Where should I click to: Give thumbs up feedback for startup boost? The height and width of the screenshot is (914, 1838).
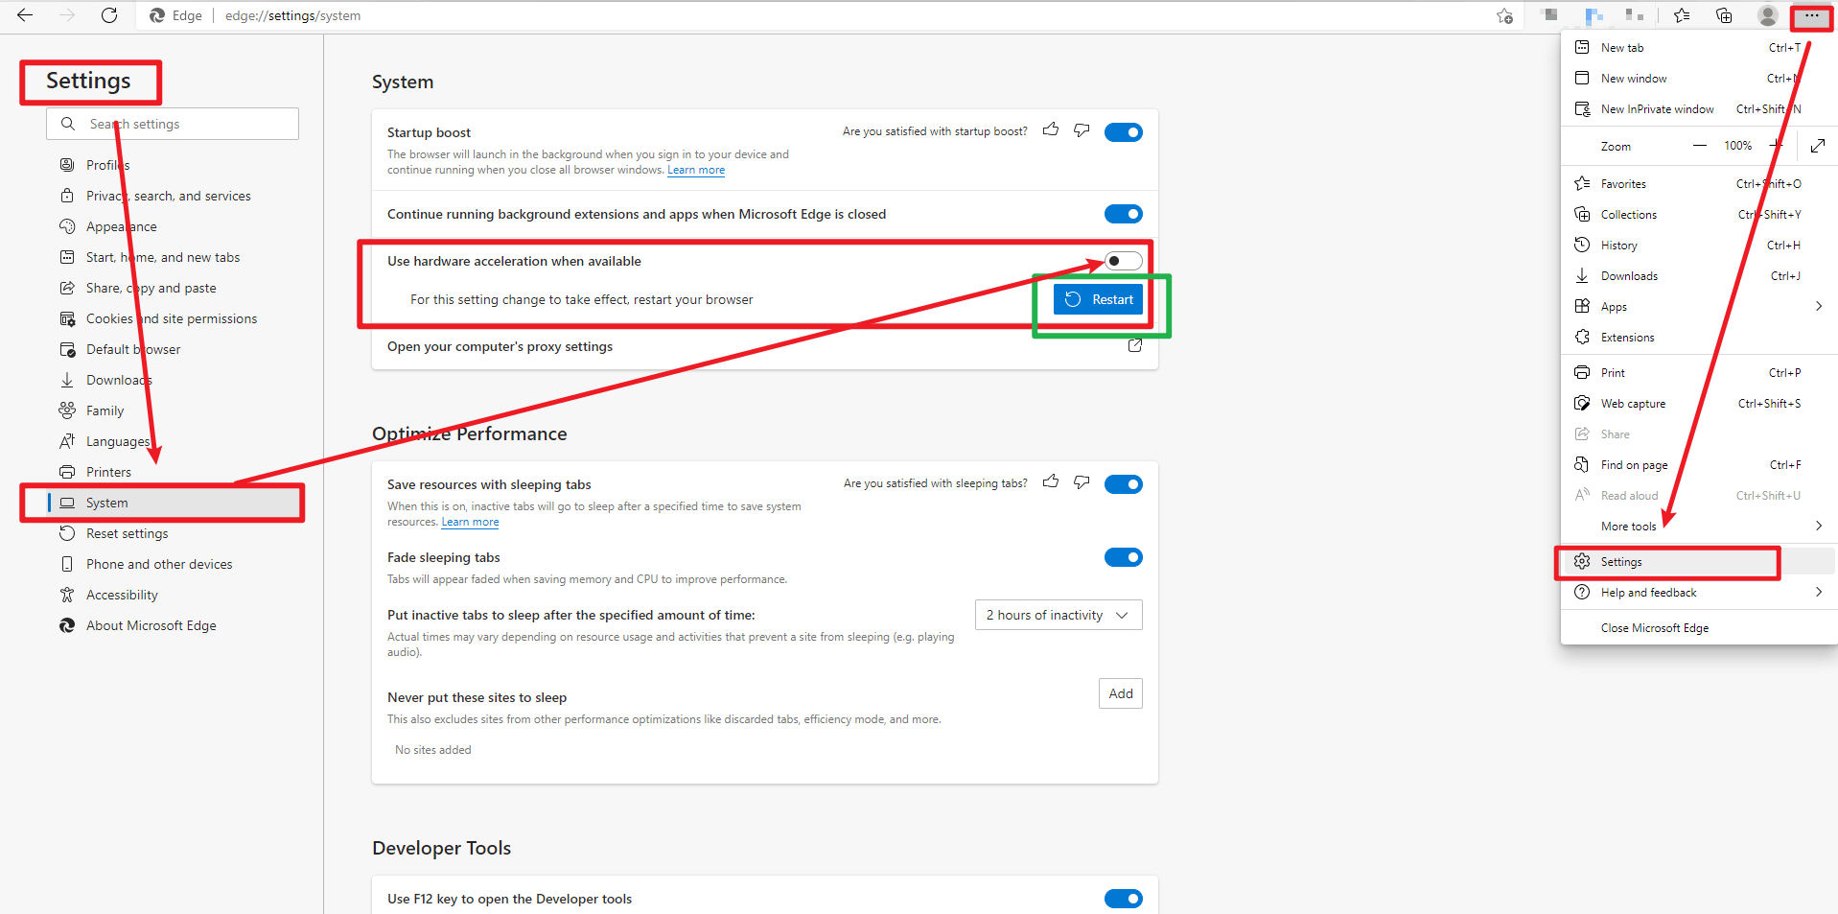[x=1050, y=129]
